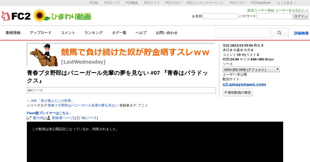Viewport: 310px width, 162px height.
Task: Select アップロード in navigation
Action: point(41,33)
